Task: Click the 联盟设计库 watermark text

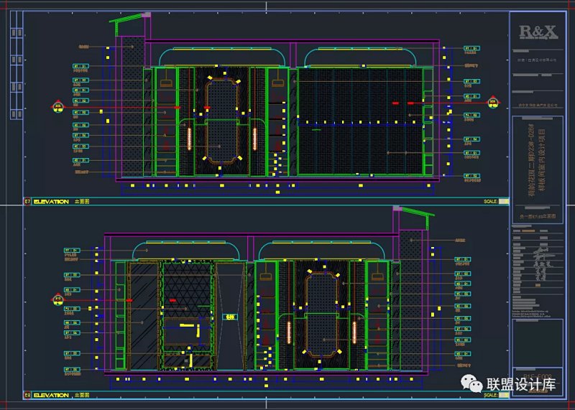Action: point(521,385)
